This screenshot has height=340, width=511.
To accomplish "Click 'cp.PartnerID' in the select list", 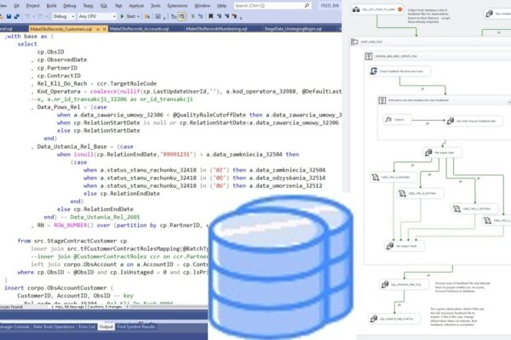I will pyautogui.click(x=57, y=68).
